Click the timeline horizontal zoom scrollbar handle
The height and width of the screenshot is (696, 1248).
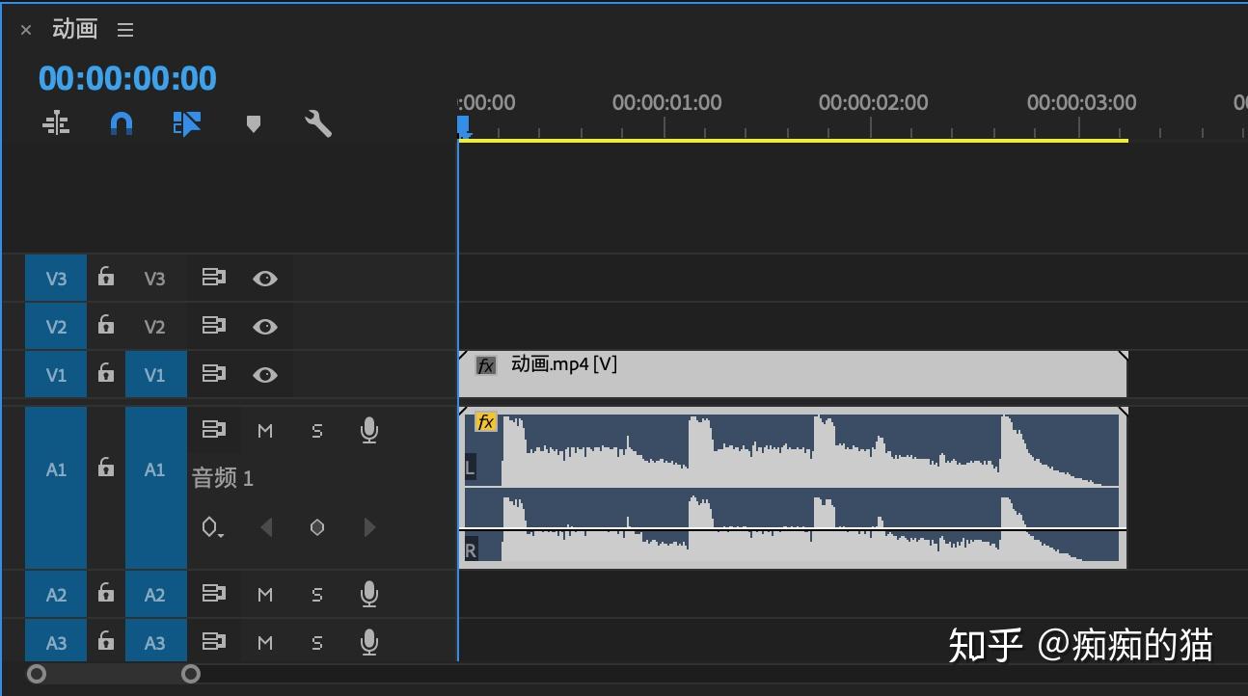point(114,674)
